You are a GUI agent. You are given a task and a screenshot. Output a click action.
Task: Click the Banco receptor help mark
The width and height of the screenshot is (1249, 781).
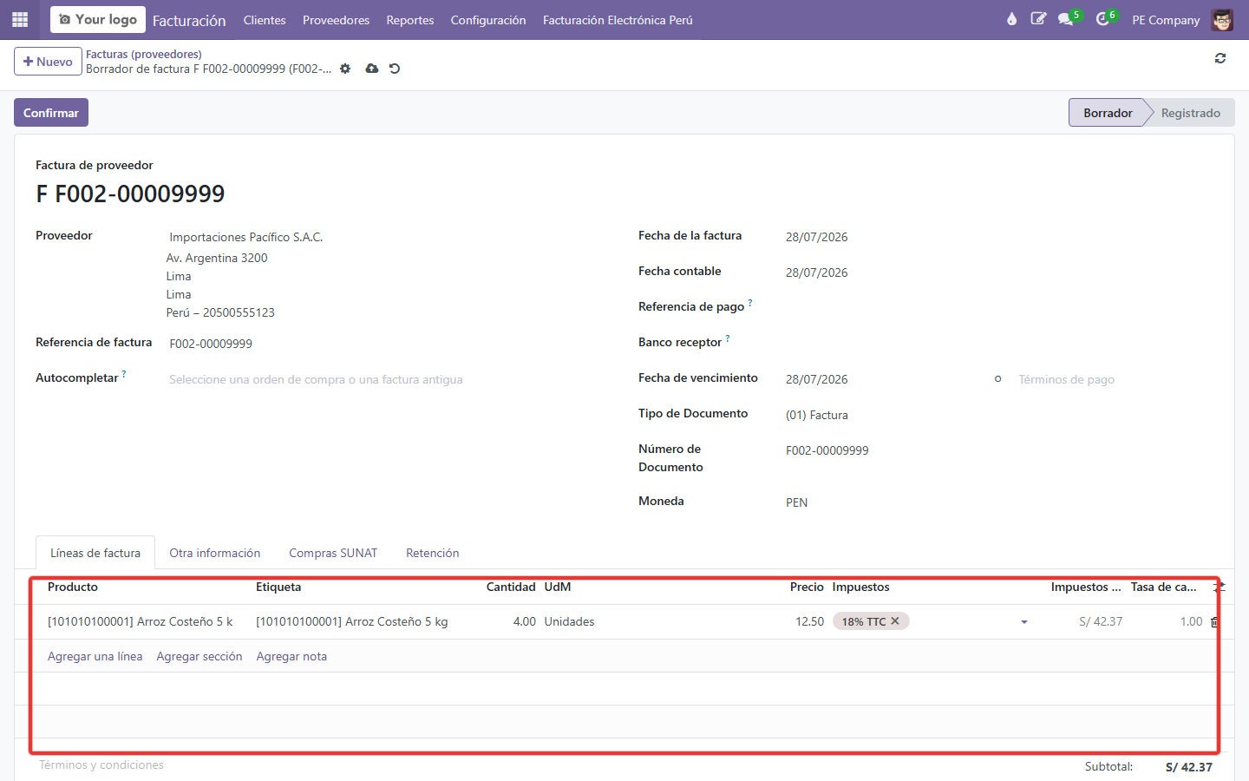point(728,338)
